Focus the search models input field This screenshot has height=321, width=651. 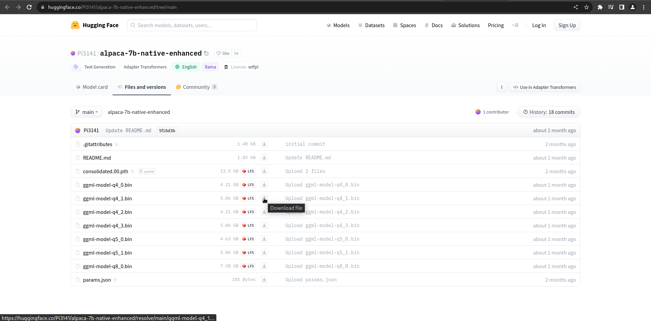192,25
